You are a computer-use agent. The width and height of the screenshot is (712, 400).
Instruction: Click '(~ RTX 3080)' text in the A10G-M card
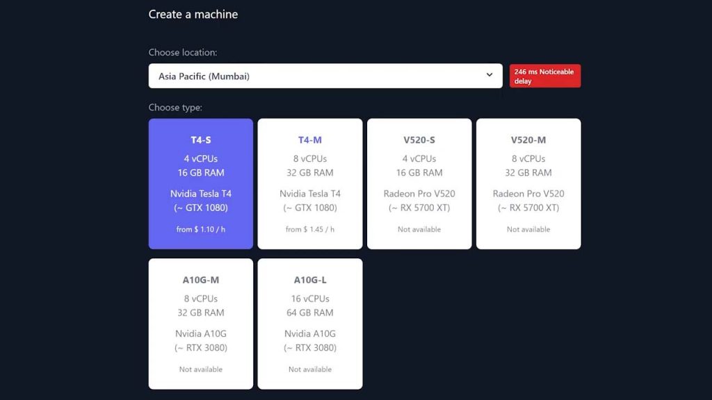tap(201, 348)
